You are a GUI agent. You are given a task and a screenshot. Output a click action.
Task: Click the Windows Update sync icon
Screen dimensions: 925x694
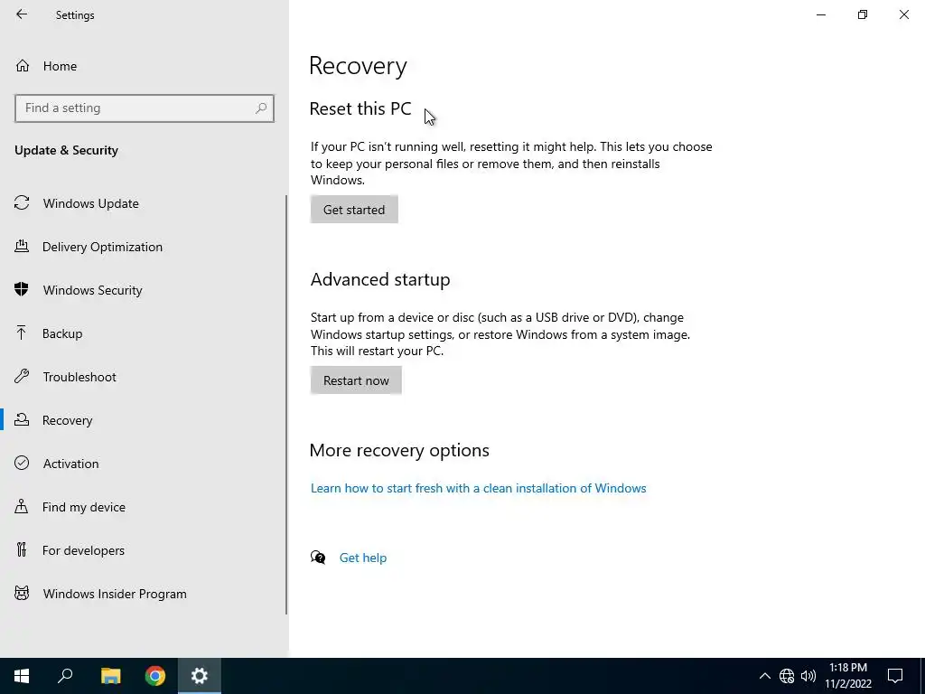(x=22, y=203)
